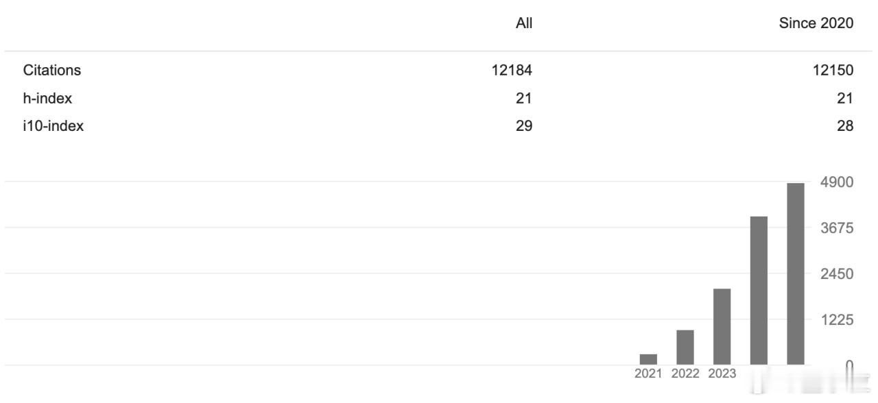Click the i10-index value 28
The height and width of the screenshot is (403, 878).
coord(845,125)
